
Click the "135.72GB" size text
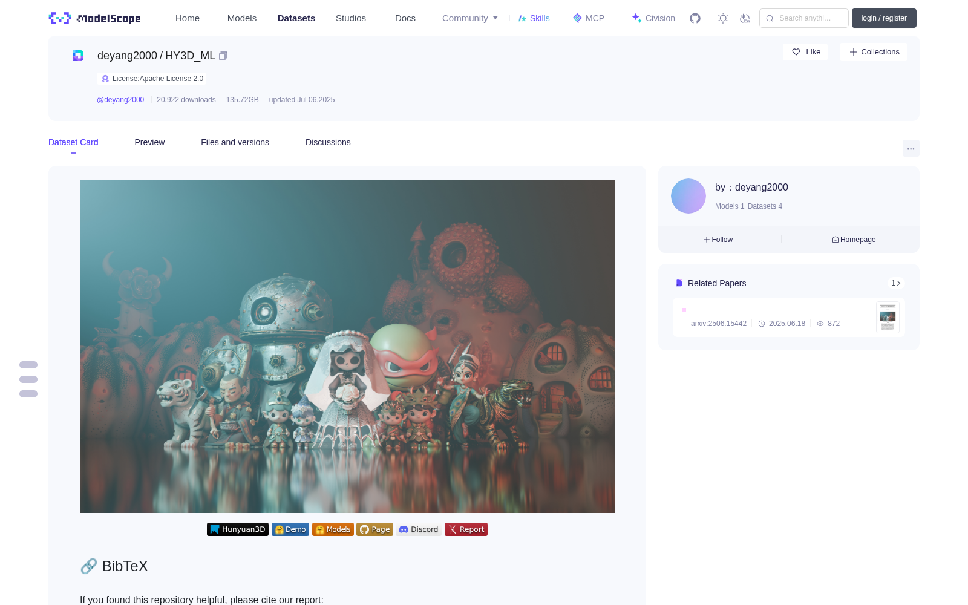[243, 100]
